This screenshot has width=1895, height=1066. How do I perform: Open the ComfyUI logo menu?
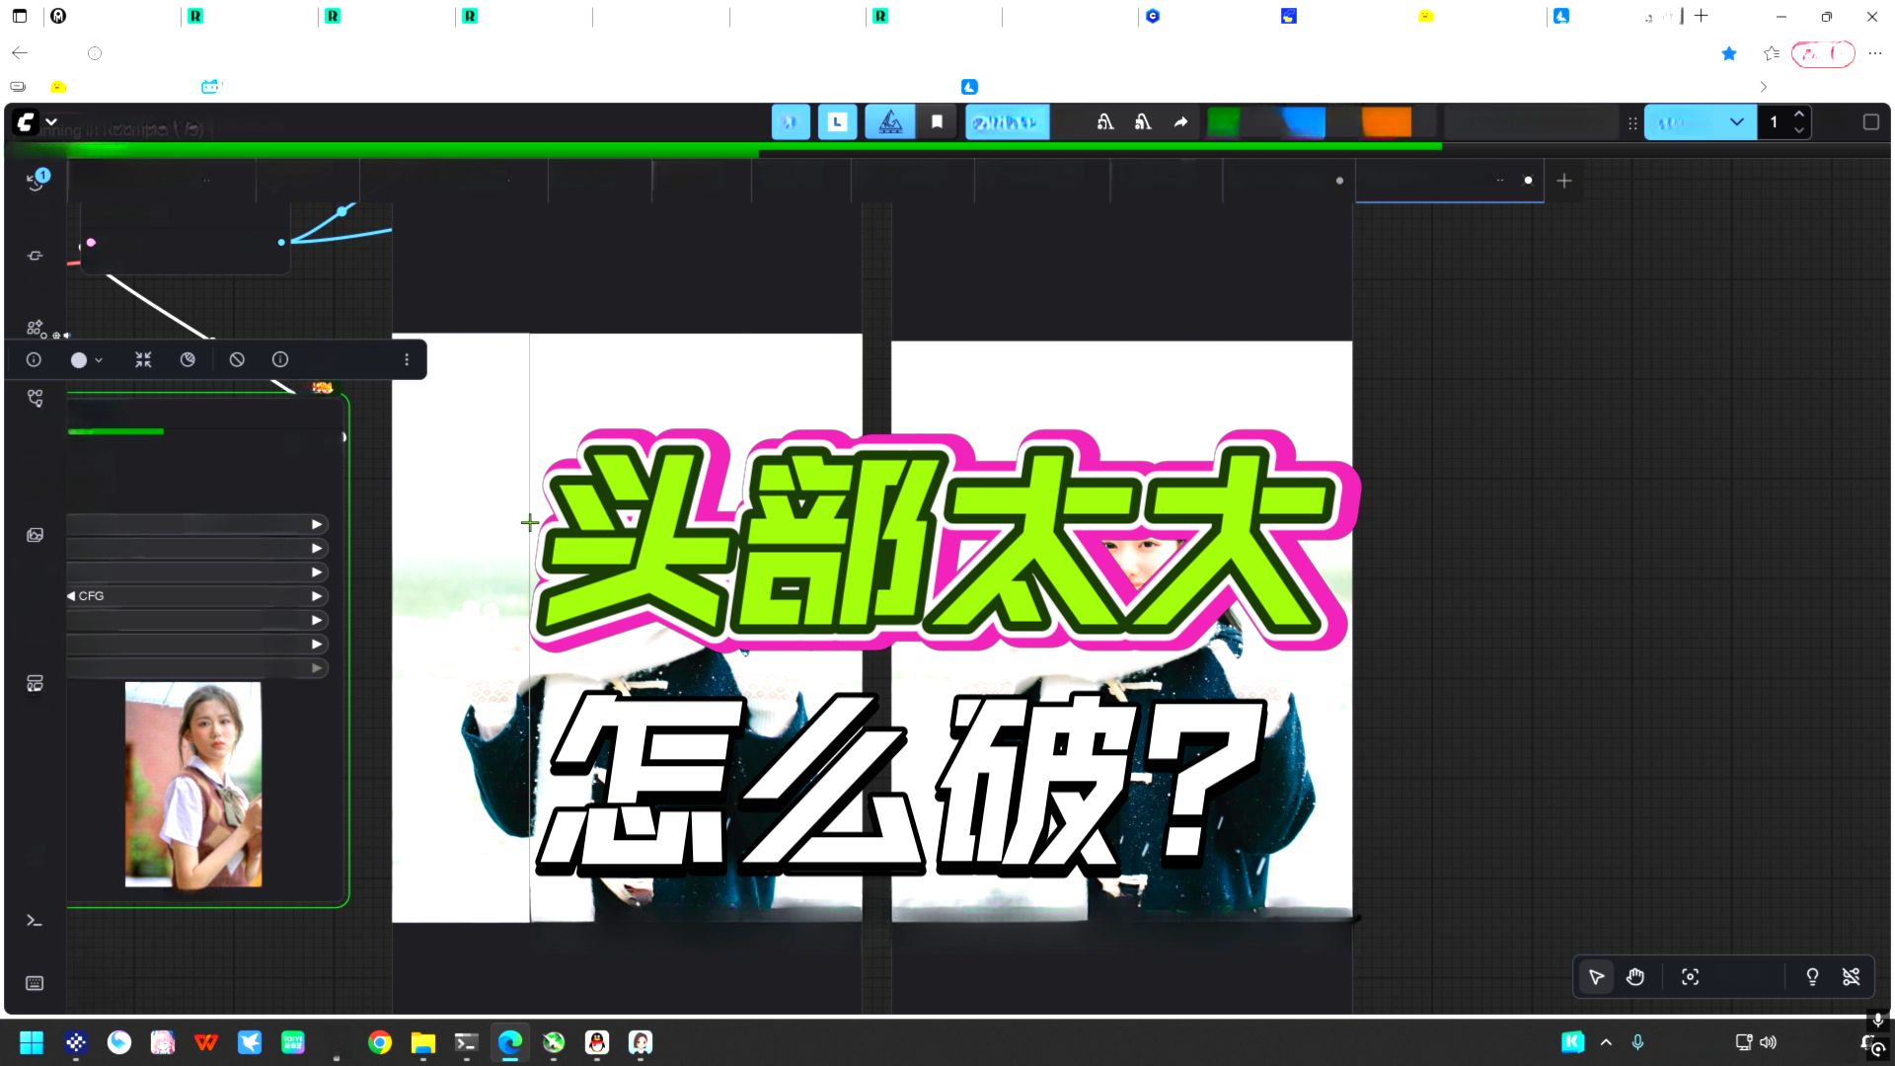(x=25, y=121)
